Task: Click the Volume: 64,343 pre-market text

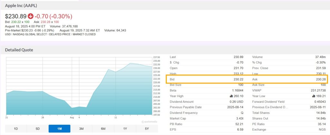Action: pos(115,30)
